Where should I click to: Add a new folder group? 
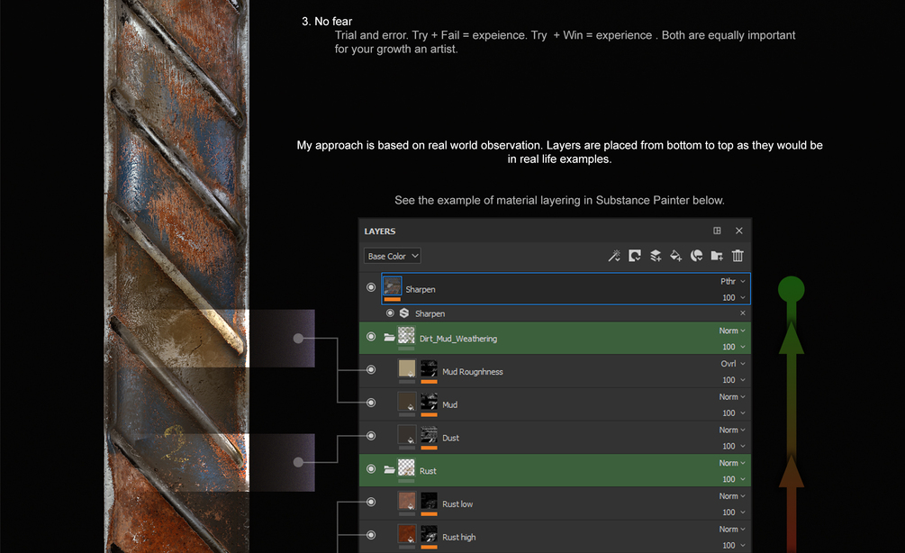point(717,256)
